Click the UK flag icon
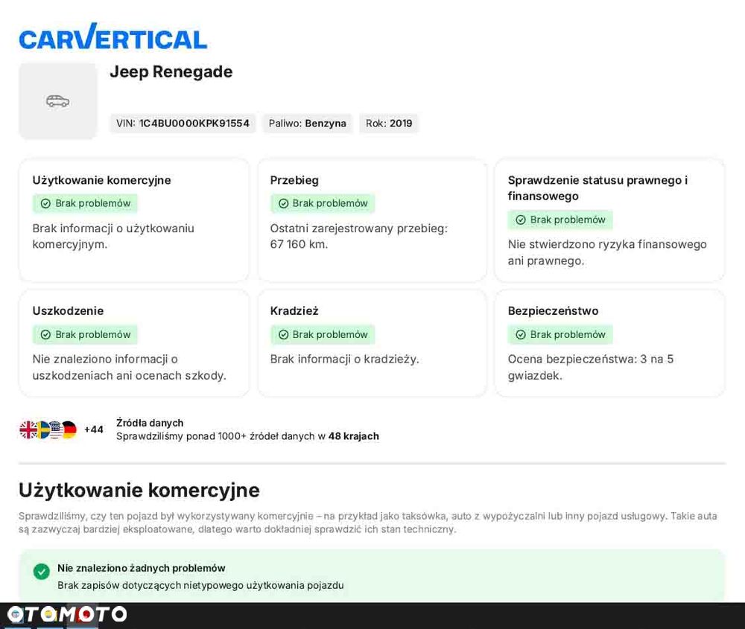 pyautogui.click(x=28, y=430)
